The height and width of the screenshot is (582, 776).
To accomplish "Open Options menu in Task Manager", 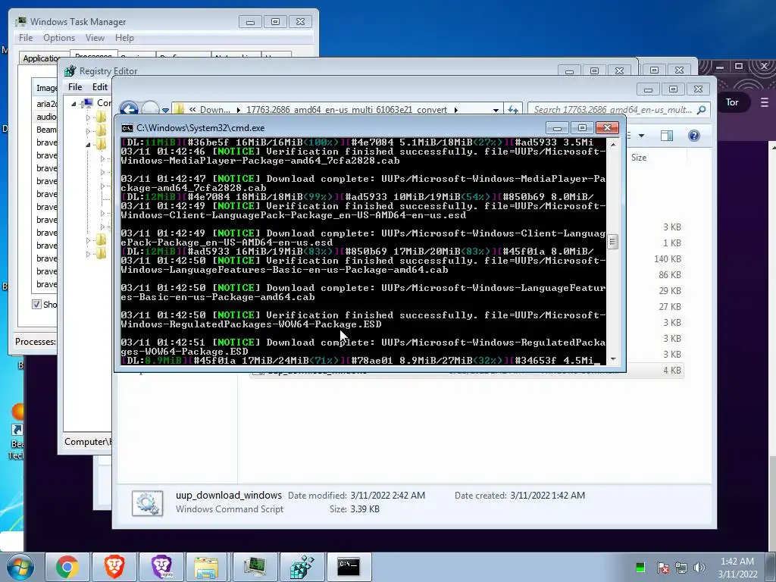I will (59, 38).
